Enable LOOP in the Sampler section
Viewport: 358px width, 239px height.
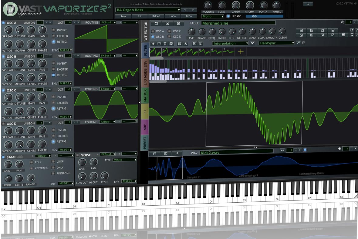tap(53, 162)
